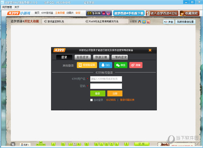This screenshot has width=203, height=148.
Task: Click the K key hint icon
Action: pos(63,144)
